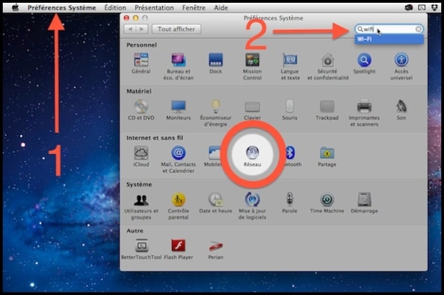Select the Wi-Fi search suggestion
The width and height of the screenshot is (444, 295).
(x=389, y=39)
